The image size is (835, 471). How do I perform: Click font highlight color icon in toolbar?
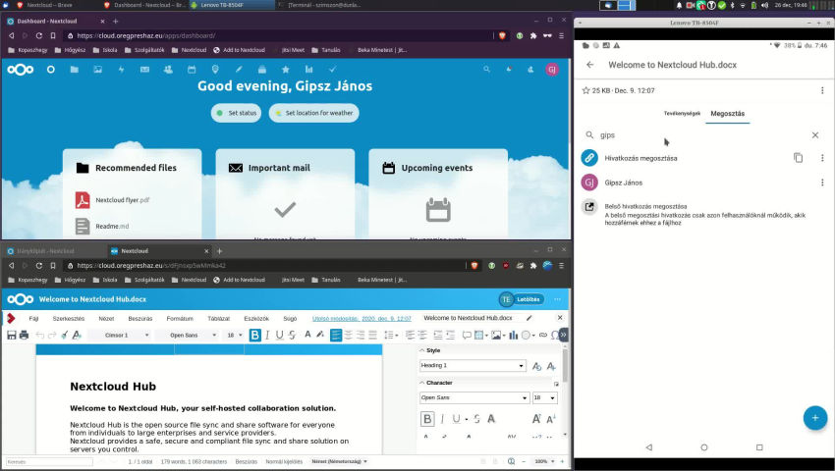pos(320,335)
